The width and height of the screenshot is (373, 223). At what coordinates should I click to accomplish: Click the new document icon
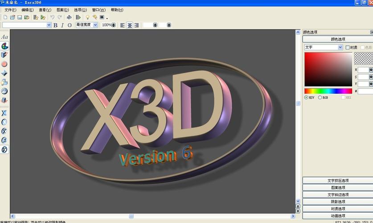[x=5, y=17]
